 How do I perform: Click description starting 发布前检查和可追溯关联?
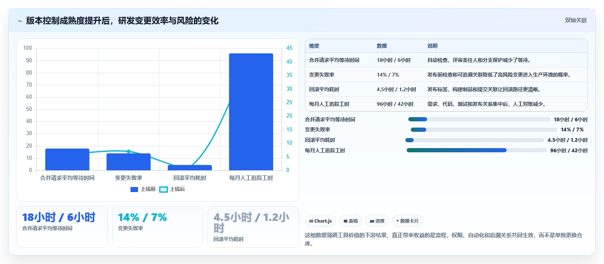(499, 75)
